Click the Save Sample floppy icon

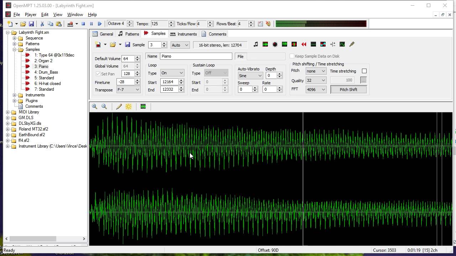pyautogui.click(x=128, y=44)
